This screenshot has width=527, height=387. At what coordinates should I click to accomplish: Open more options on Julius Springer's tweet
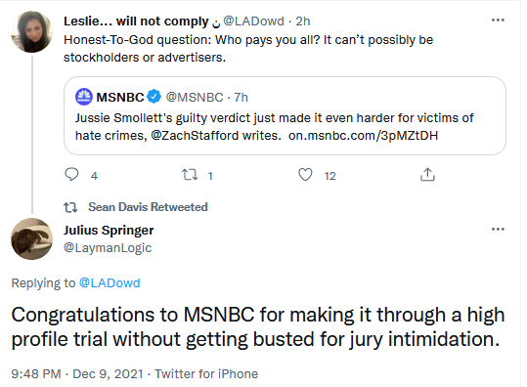pos(498,229)
